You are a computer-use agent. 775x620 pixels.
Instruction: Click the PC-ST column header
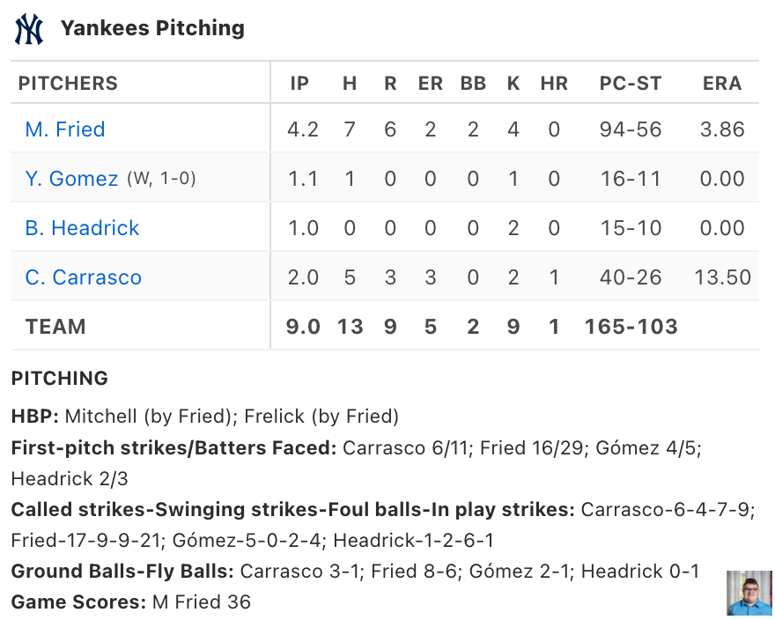[631, 83]
